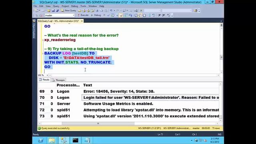256x144 pixels.
Task: Open the Query menu
Action: pos(56,6)
